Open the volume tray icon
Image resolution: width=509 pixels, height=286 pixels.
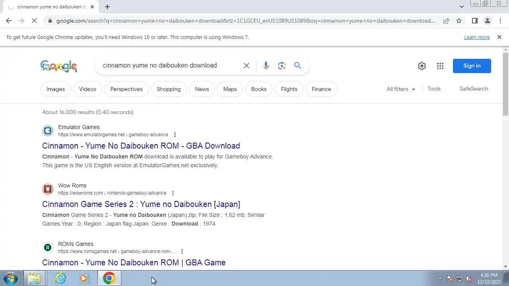(469, 279)
